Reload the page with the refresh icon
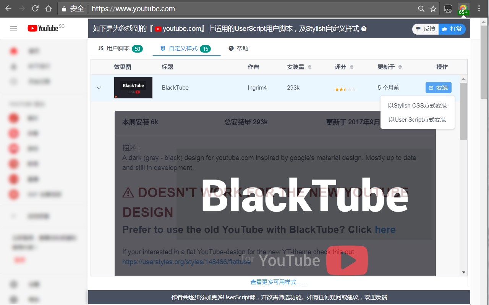Viewport: 489px width, 305px height. coord(35,8)
